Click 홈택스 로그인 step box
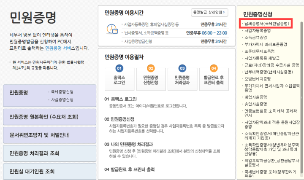The height and width of the screenshot is (180, 304). coord(119,79)
